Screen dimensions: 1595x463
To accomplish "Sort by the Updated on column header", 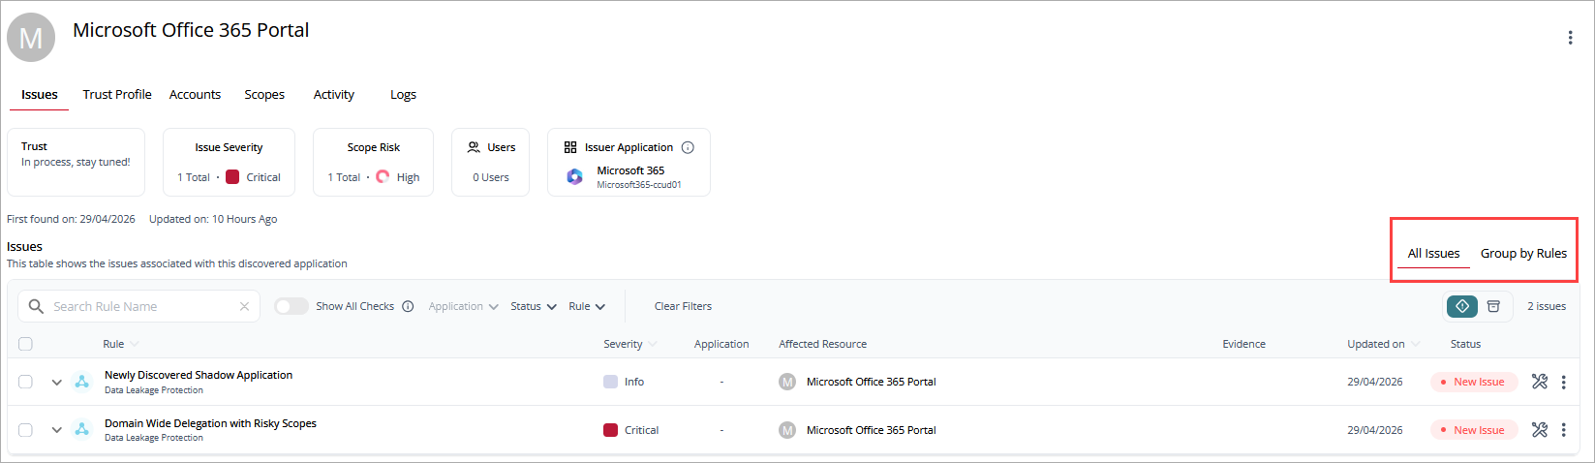I will coord(1383,344).
